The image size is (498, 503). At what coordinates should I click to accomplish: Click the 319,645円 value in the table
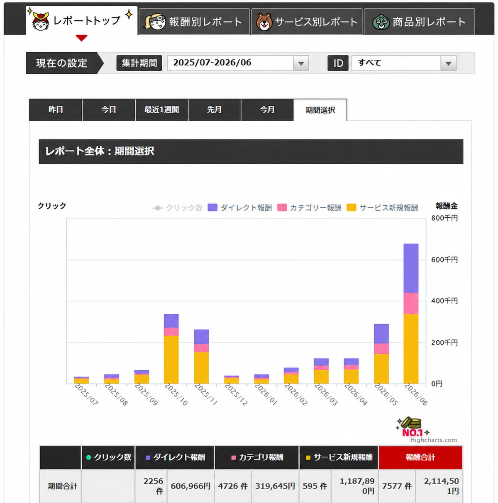(x=275, y=486)
